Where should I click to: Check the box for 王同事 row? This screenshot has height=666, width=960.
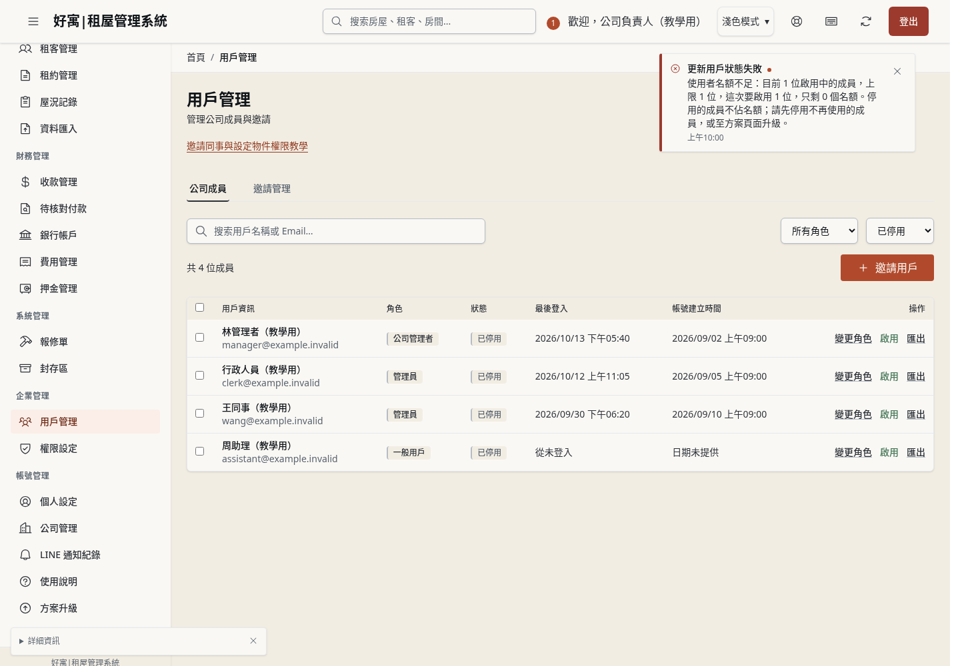[199, 413]
